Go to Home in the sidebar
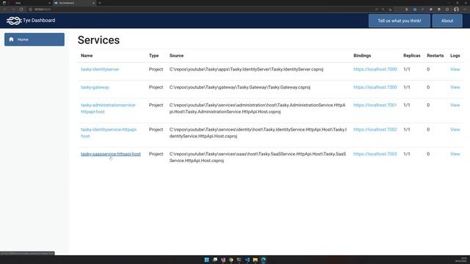This screenshot has width=470, height=264. 35,40
